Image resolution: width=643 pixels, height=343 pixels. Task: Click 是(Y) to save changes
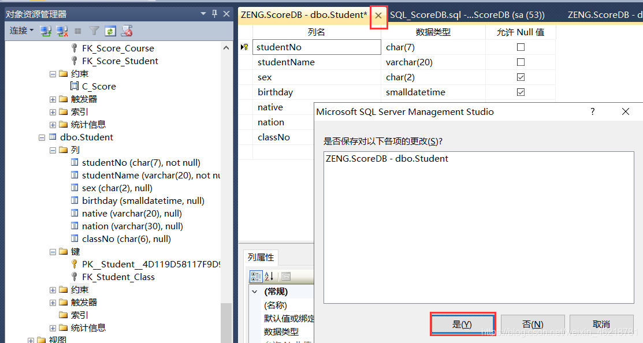463,324
